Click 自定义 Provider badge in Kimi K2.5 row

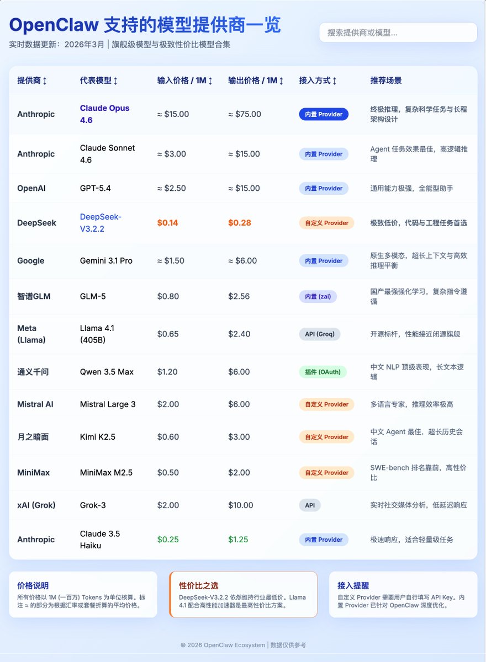coord(326,437)
